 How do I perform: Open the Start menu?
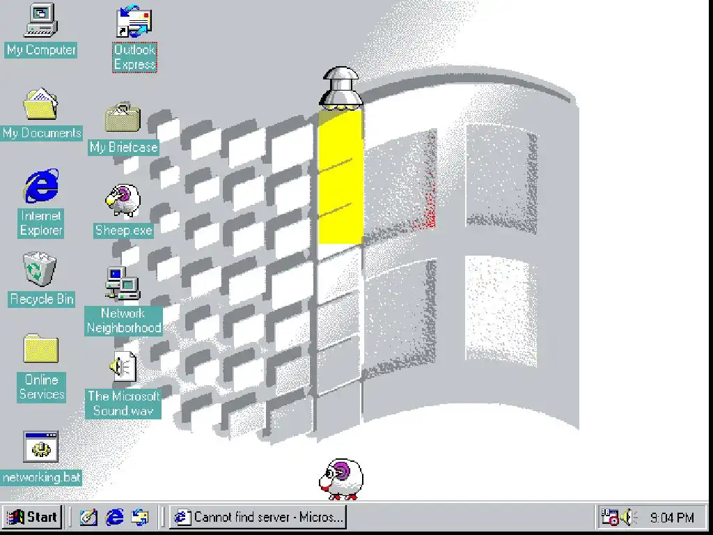(32, 518)
